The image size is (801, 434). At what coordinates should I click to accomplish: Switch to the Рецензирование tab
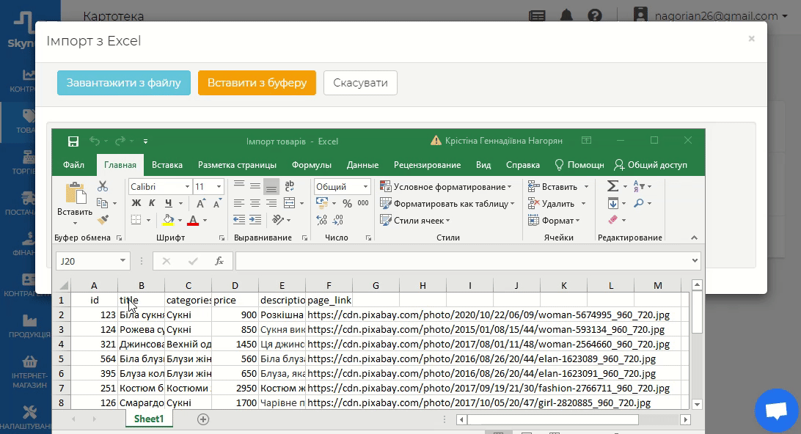(x=427, y=165)
